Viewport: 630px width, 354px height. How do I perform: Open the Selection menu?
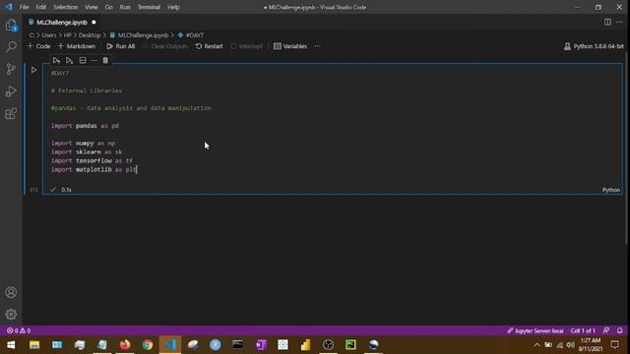coord(66,7)
